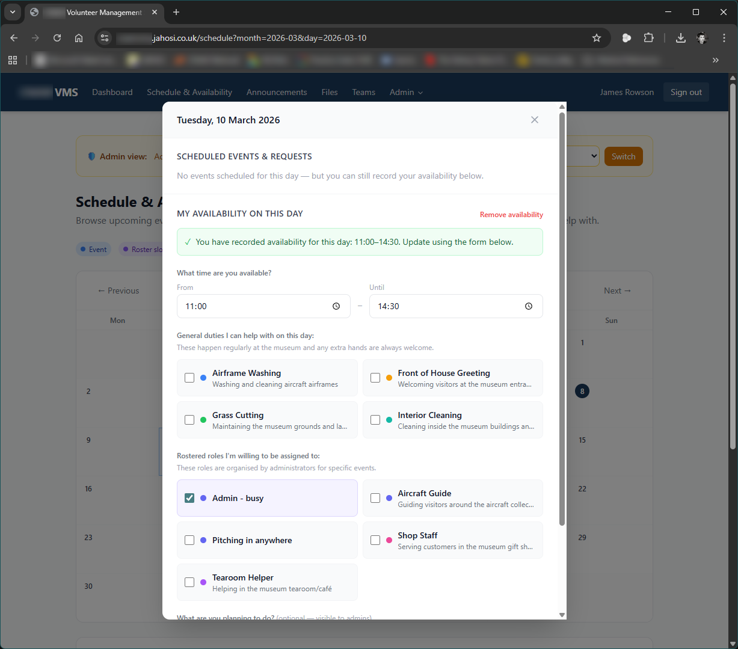Expand hidden bookmarks chevron

715,60
